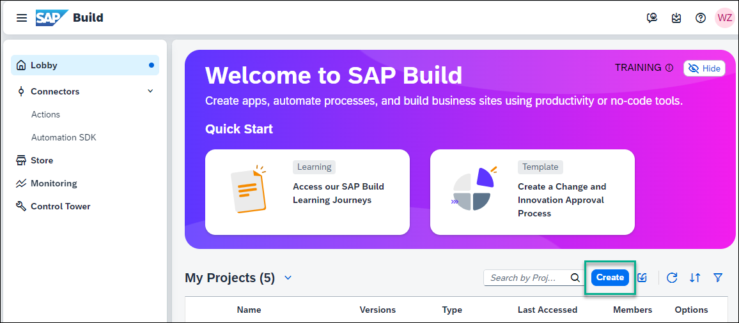Screen dimensions: 739x323
Task: Click the TRAINING info icon
Action: click(669, 68)
